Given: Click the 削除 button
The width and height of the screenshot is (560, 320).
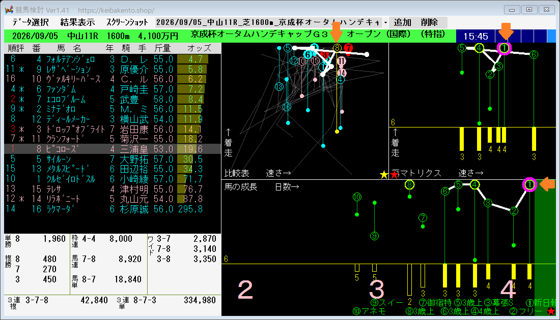Looking at the screenshot, I should pos(429,22).
